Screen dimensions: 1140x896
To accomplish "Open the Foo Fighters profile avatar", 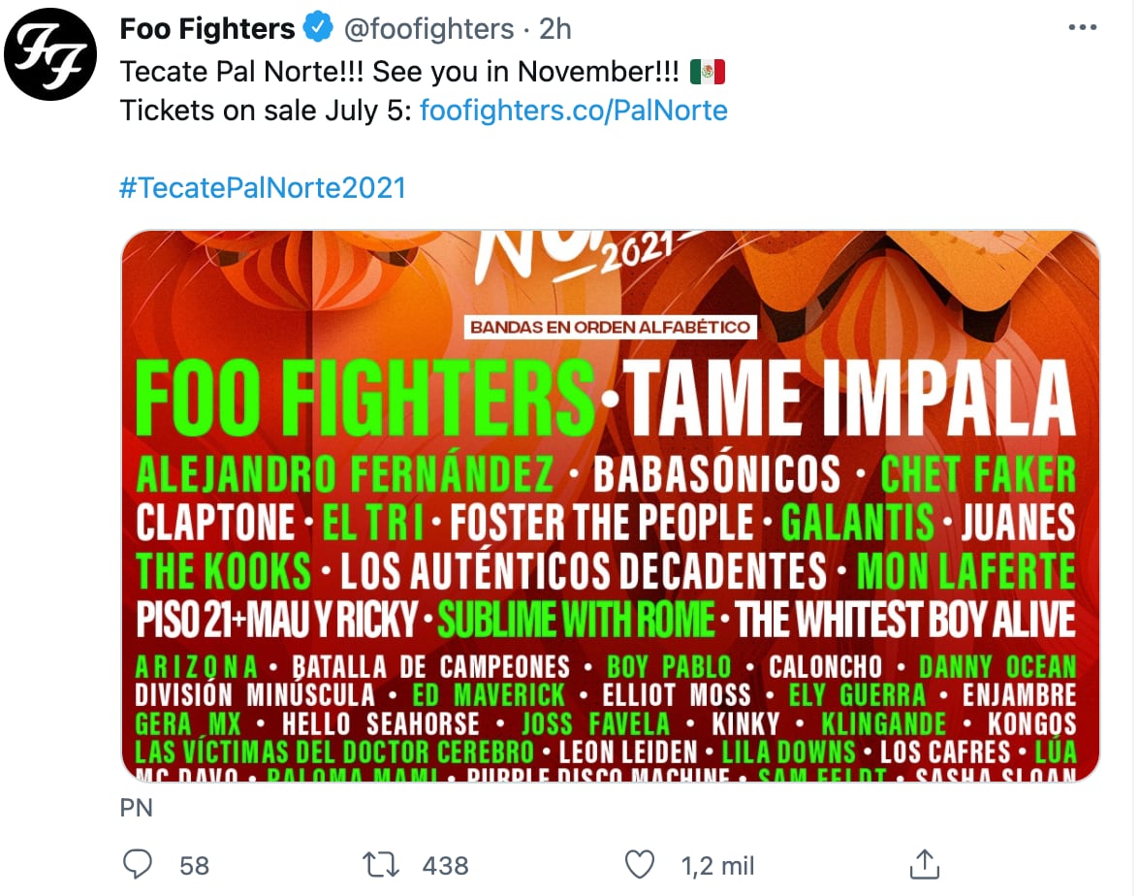I will coord(50,53).
